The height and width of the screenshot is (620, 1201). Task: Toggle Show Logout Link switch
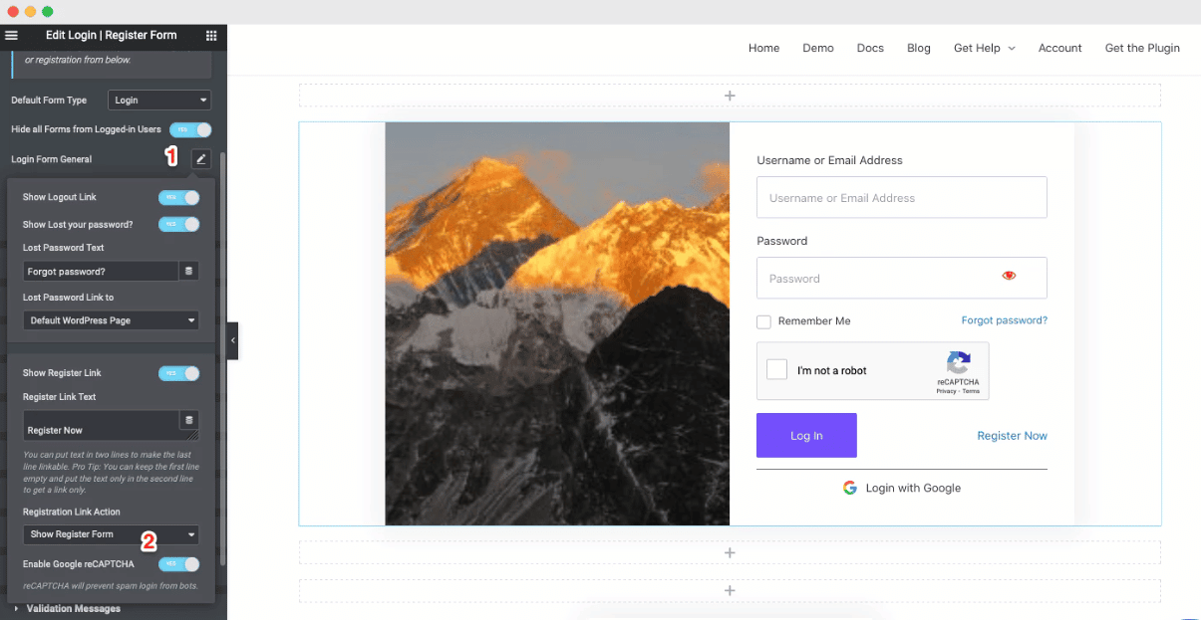point(179,197)
